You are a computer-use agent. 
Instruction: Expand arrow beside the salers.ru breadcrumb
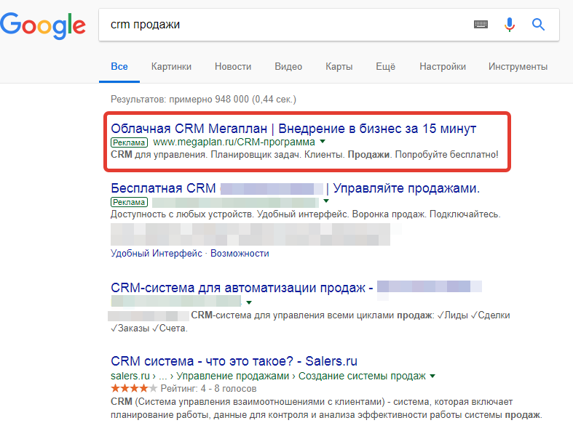click(432, 376)
